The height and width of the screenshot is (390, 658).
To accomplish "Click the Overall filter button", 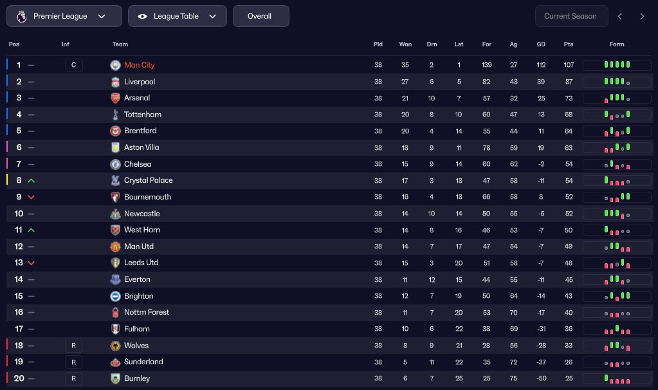I will tap(261, 16).
